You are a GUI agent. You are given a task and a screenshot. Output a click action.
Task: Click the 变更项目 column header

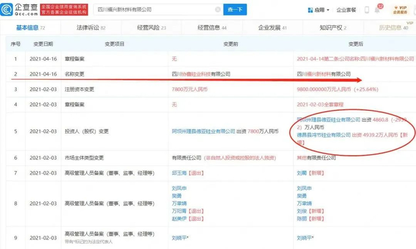coord(115,44)
